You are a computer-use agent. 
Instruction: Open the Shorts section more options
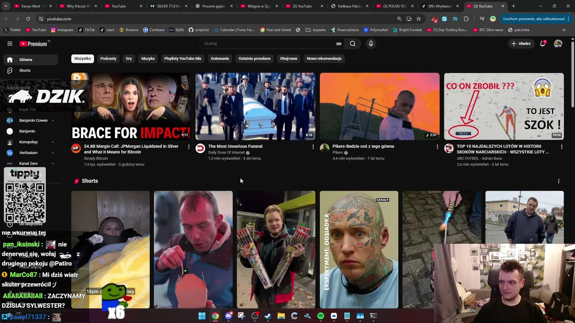(559, 181)
